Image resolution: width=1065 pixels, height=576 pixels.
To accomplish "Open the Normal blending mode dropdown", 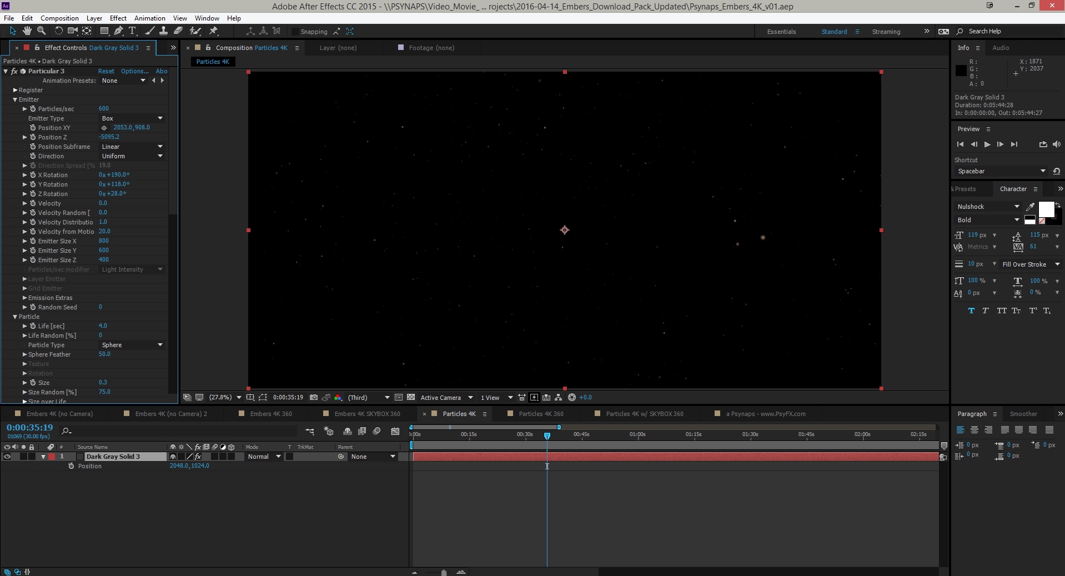I will point(264,457).
